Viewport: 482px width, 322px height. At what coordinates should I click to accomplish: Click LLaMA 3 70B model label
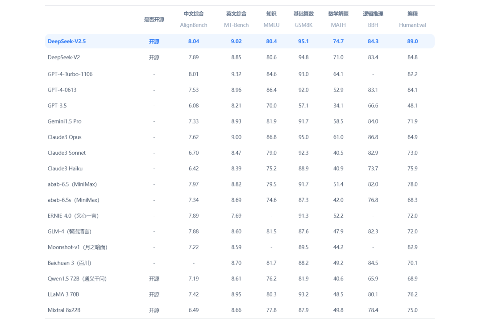[x=63, y=294]
